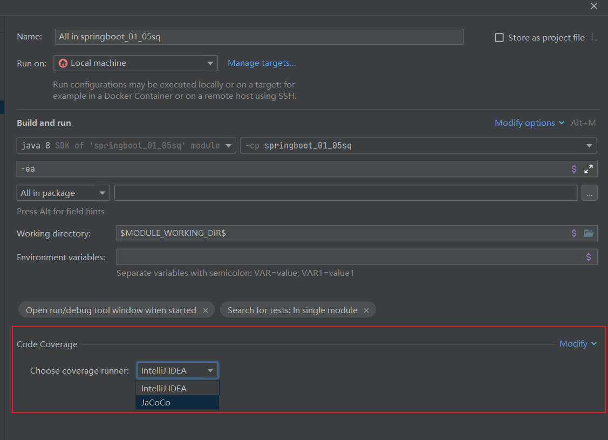Open the coverage runner dropdown

[210, 370]
